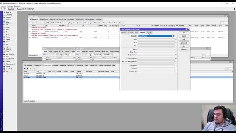Expand the Client To Client Forwarding arrow

176,62
